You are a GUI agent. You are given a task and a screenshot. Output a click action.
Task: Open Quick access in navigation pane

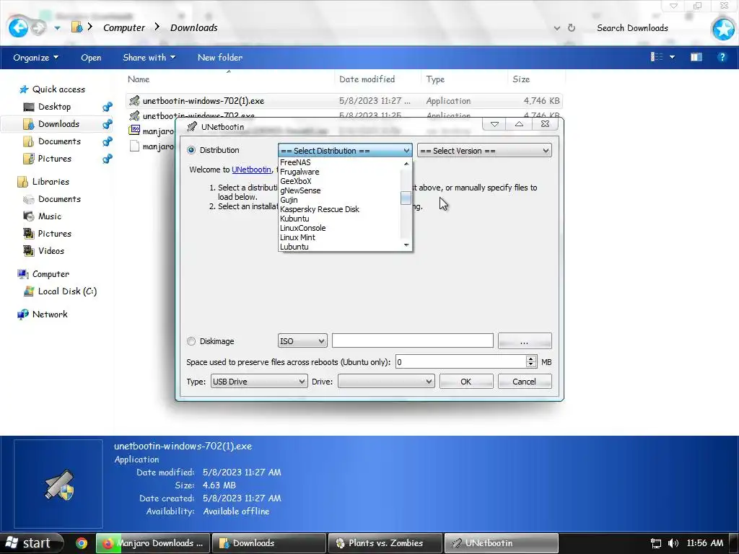(x=58, y=89)
